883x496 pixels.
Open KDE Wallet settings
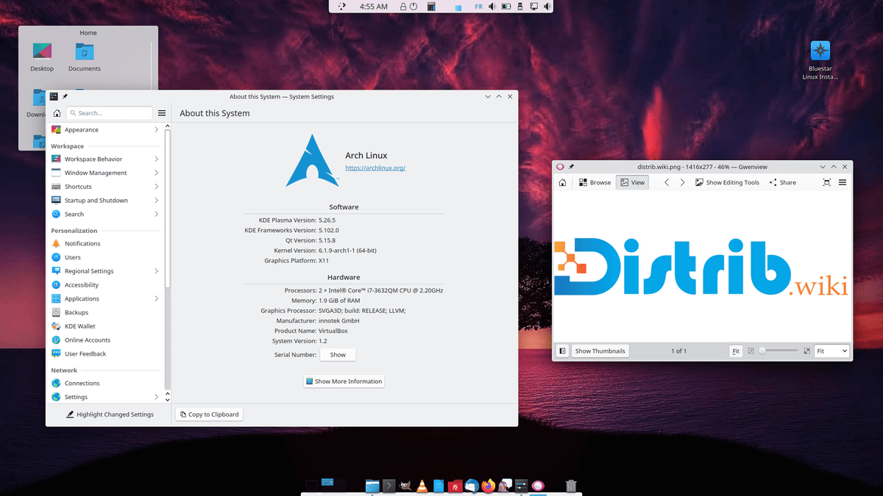point(105,326)
